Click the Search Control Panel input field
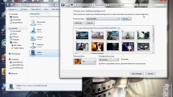173x97 pixels. coord(152,5)
